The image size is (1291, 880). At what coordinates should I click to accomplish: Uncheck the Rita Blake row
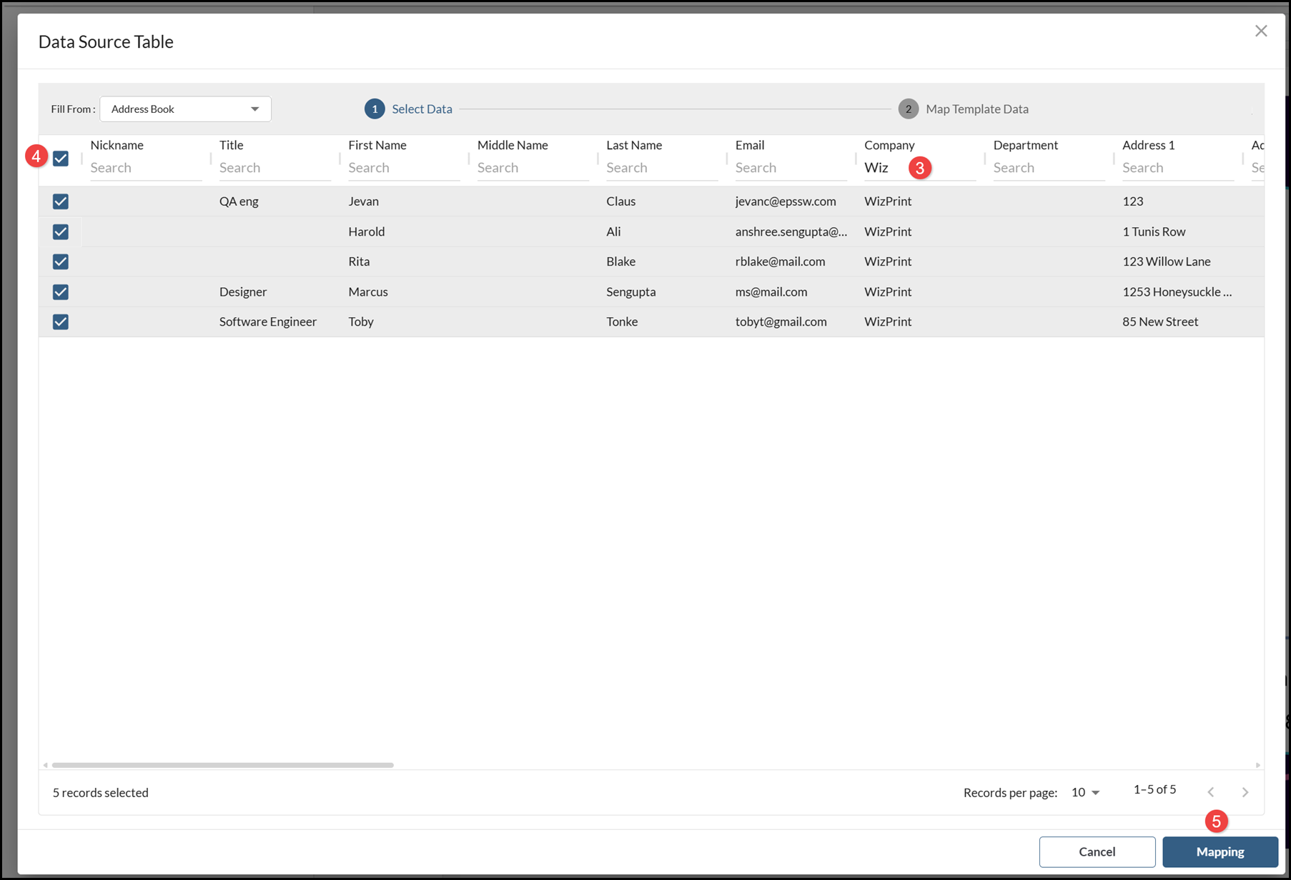pyautogui.click(x=61, y=261)
